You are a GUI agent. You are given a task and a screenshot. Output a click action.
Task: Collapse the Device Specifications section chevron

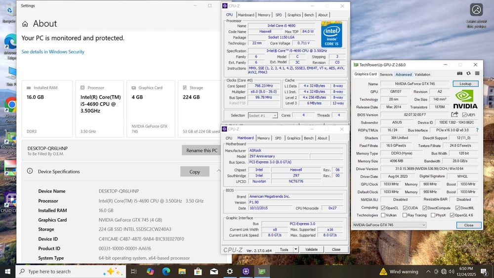click(219, 171)
